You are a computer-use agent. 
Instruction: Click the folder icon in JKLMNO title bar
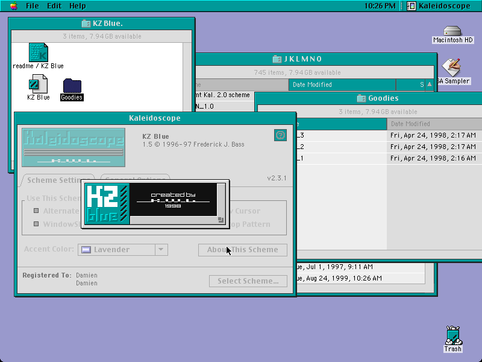[277, 59]
